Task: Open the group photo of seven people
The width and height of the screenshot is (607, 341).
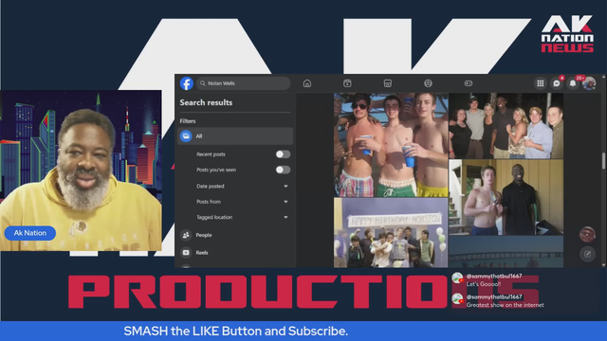Action: (x=506, y=126)
